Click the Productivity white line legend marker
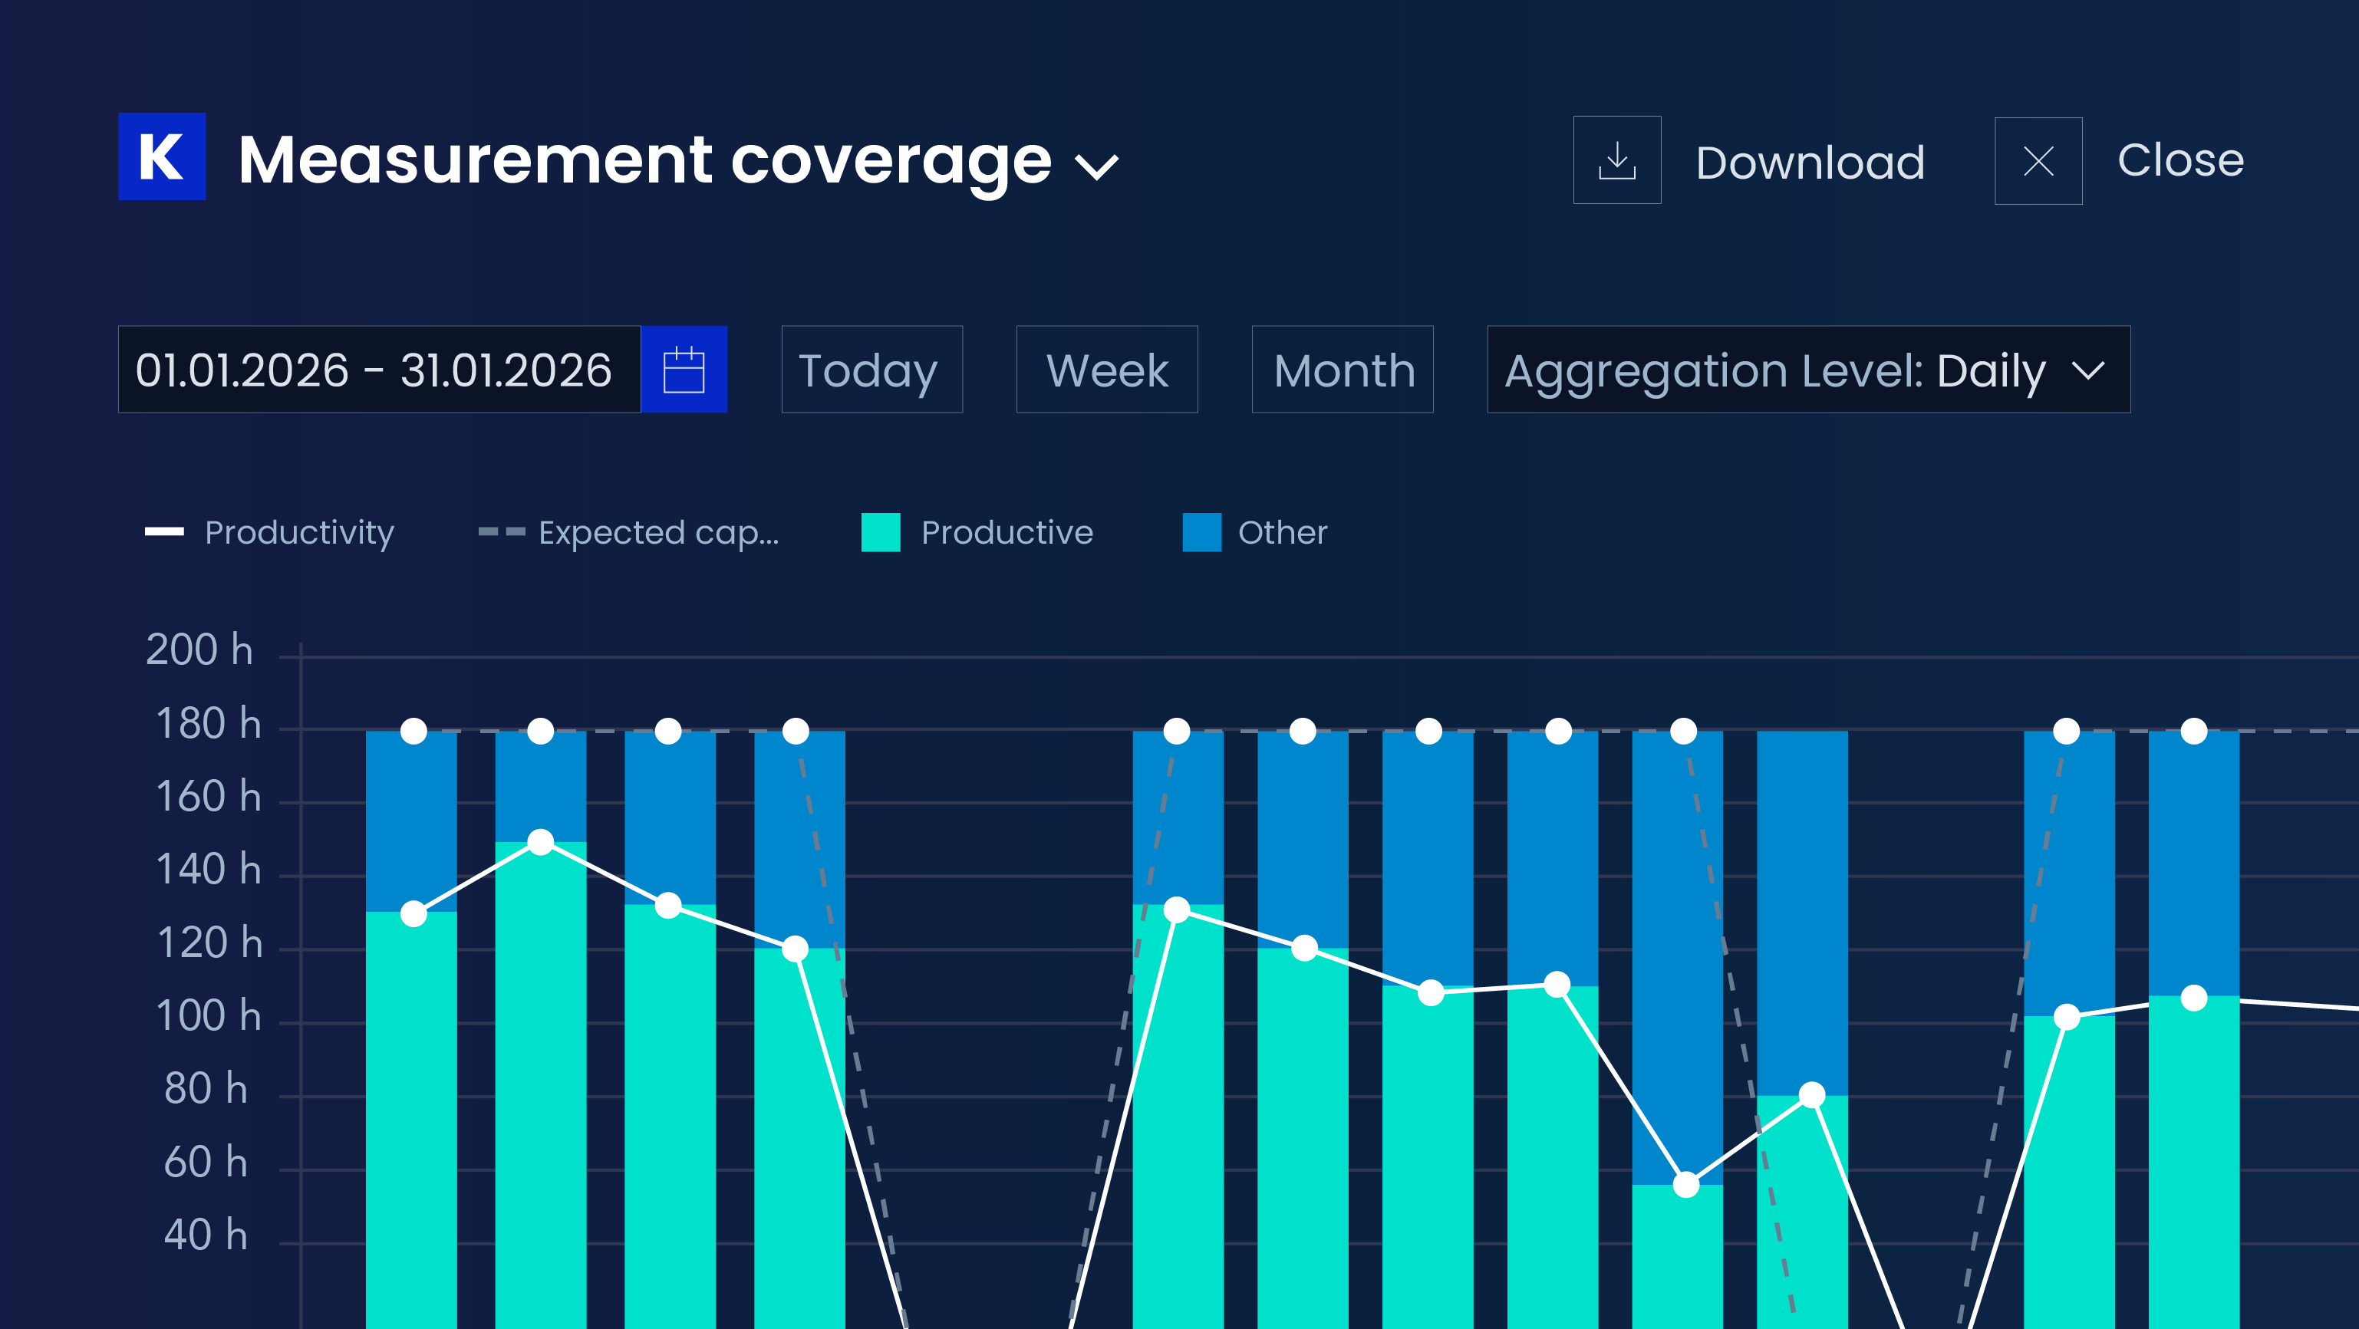The height and width of the screenshot is (1329, 2359). 165,531
